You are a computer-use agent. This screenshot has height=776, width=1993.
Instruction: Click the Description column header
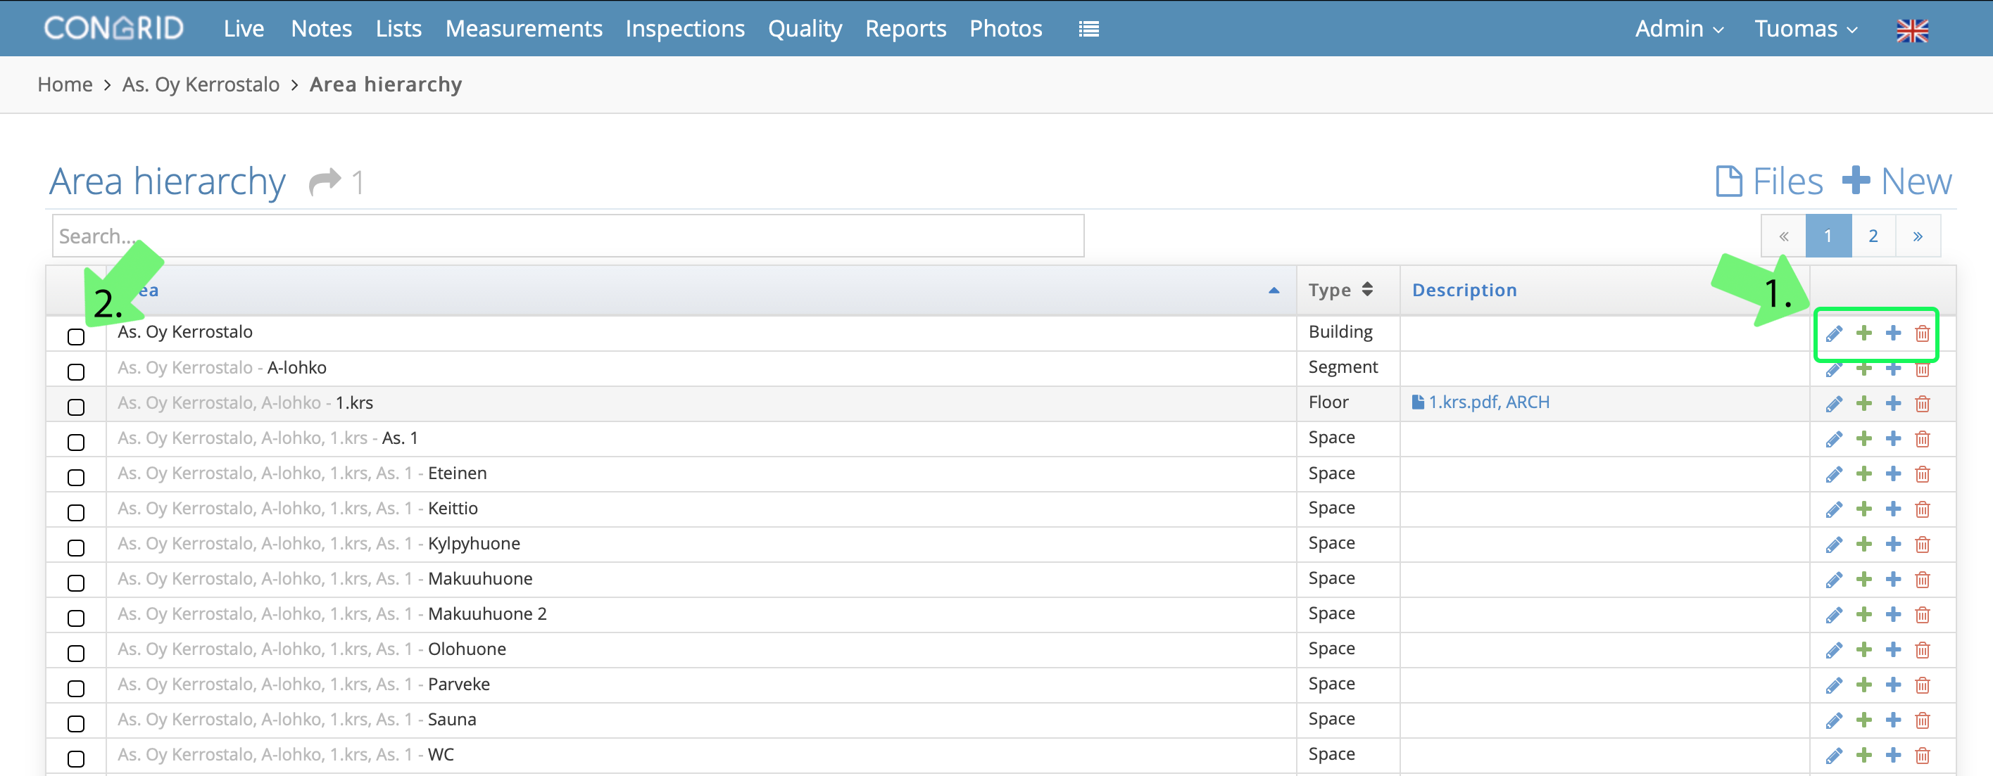point(1464,290)
